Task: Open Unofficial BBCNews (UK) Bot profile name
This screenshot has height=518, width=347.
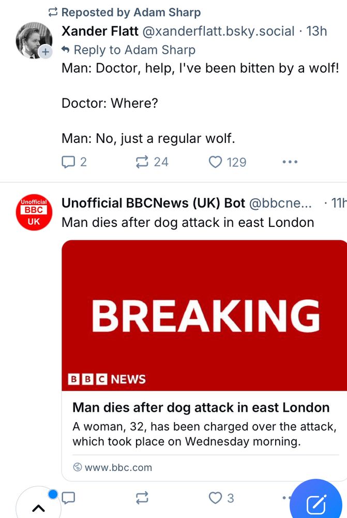Action: click(153, 203)
